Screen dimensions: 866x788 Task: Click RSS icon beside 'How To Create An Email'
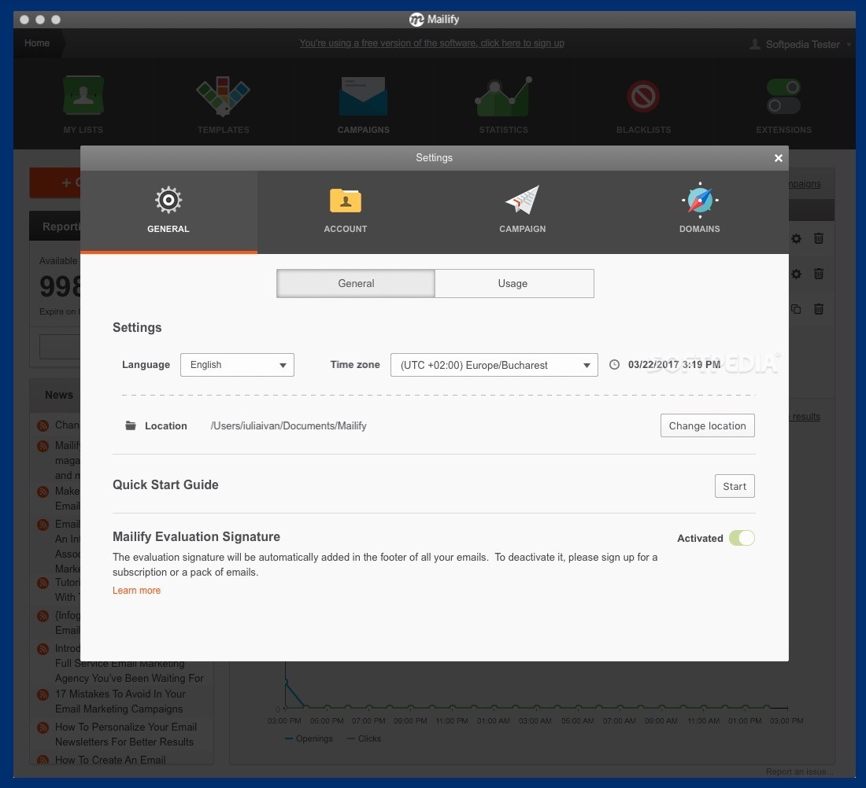pos(43,760)
